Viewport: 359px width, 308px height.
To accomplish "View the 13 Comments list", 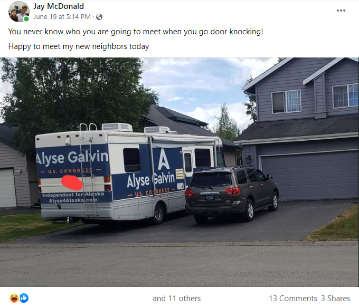I will tap(293, 299).
